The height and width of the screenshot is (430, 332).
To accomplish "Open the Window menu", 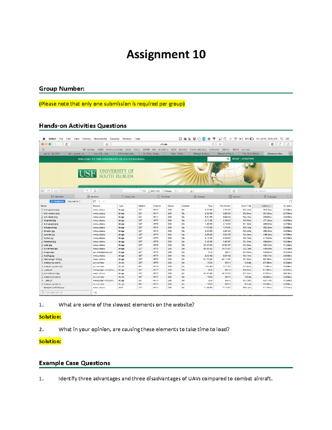I will pyautogui.click(x=127, y=139).
